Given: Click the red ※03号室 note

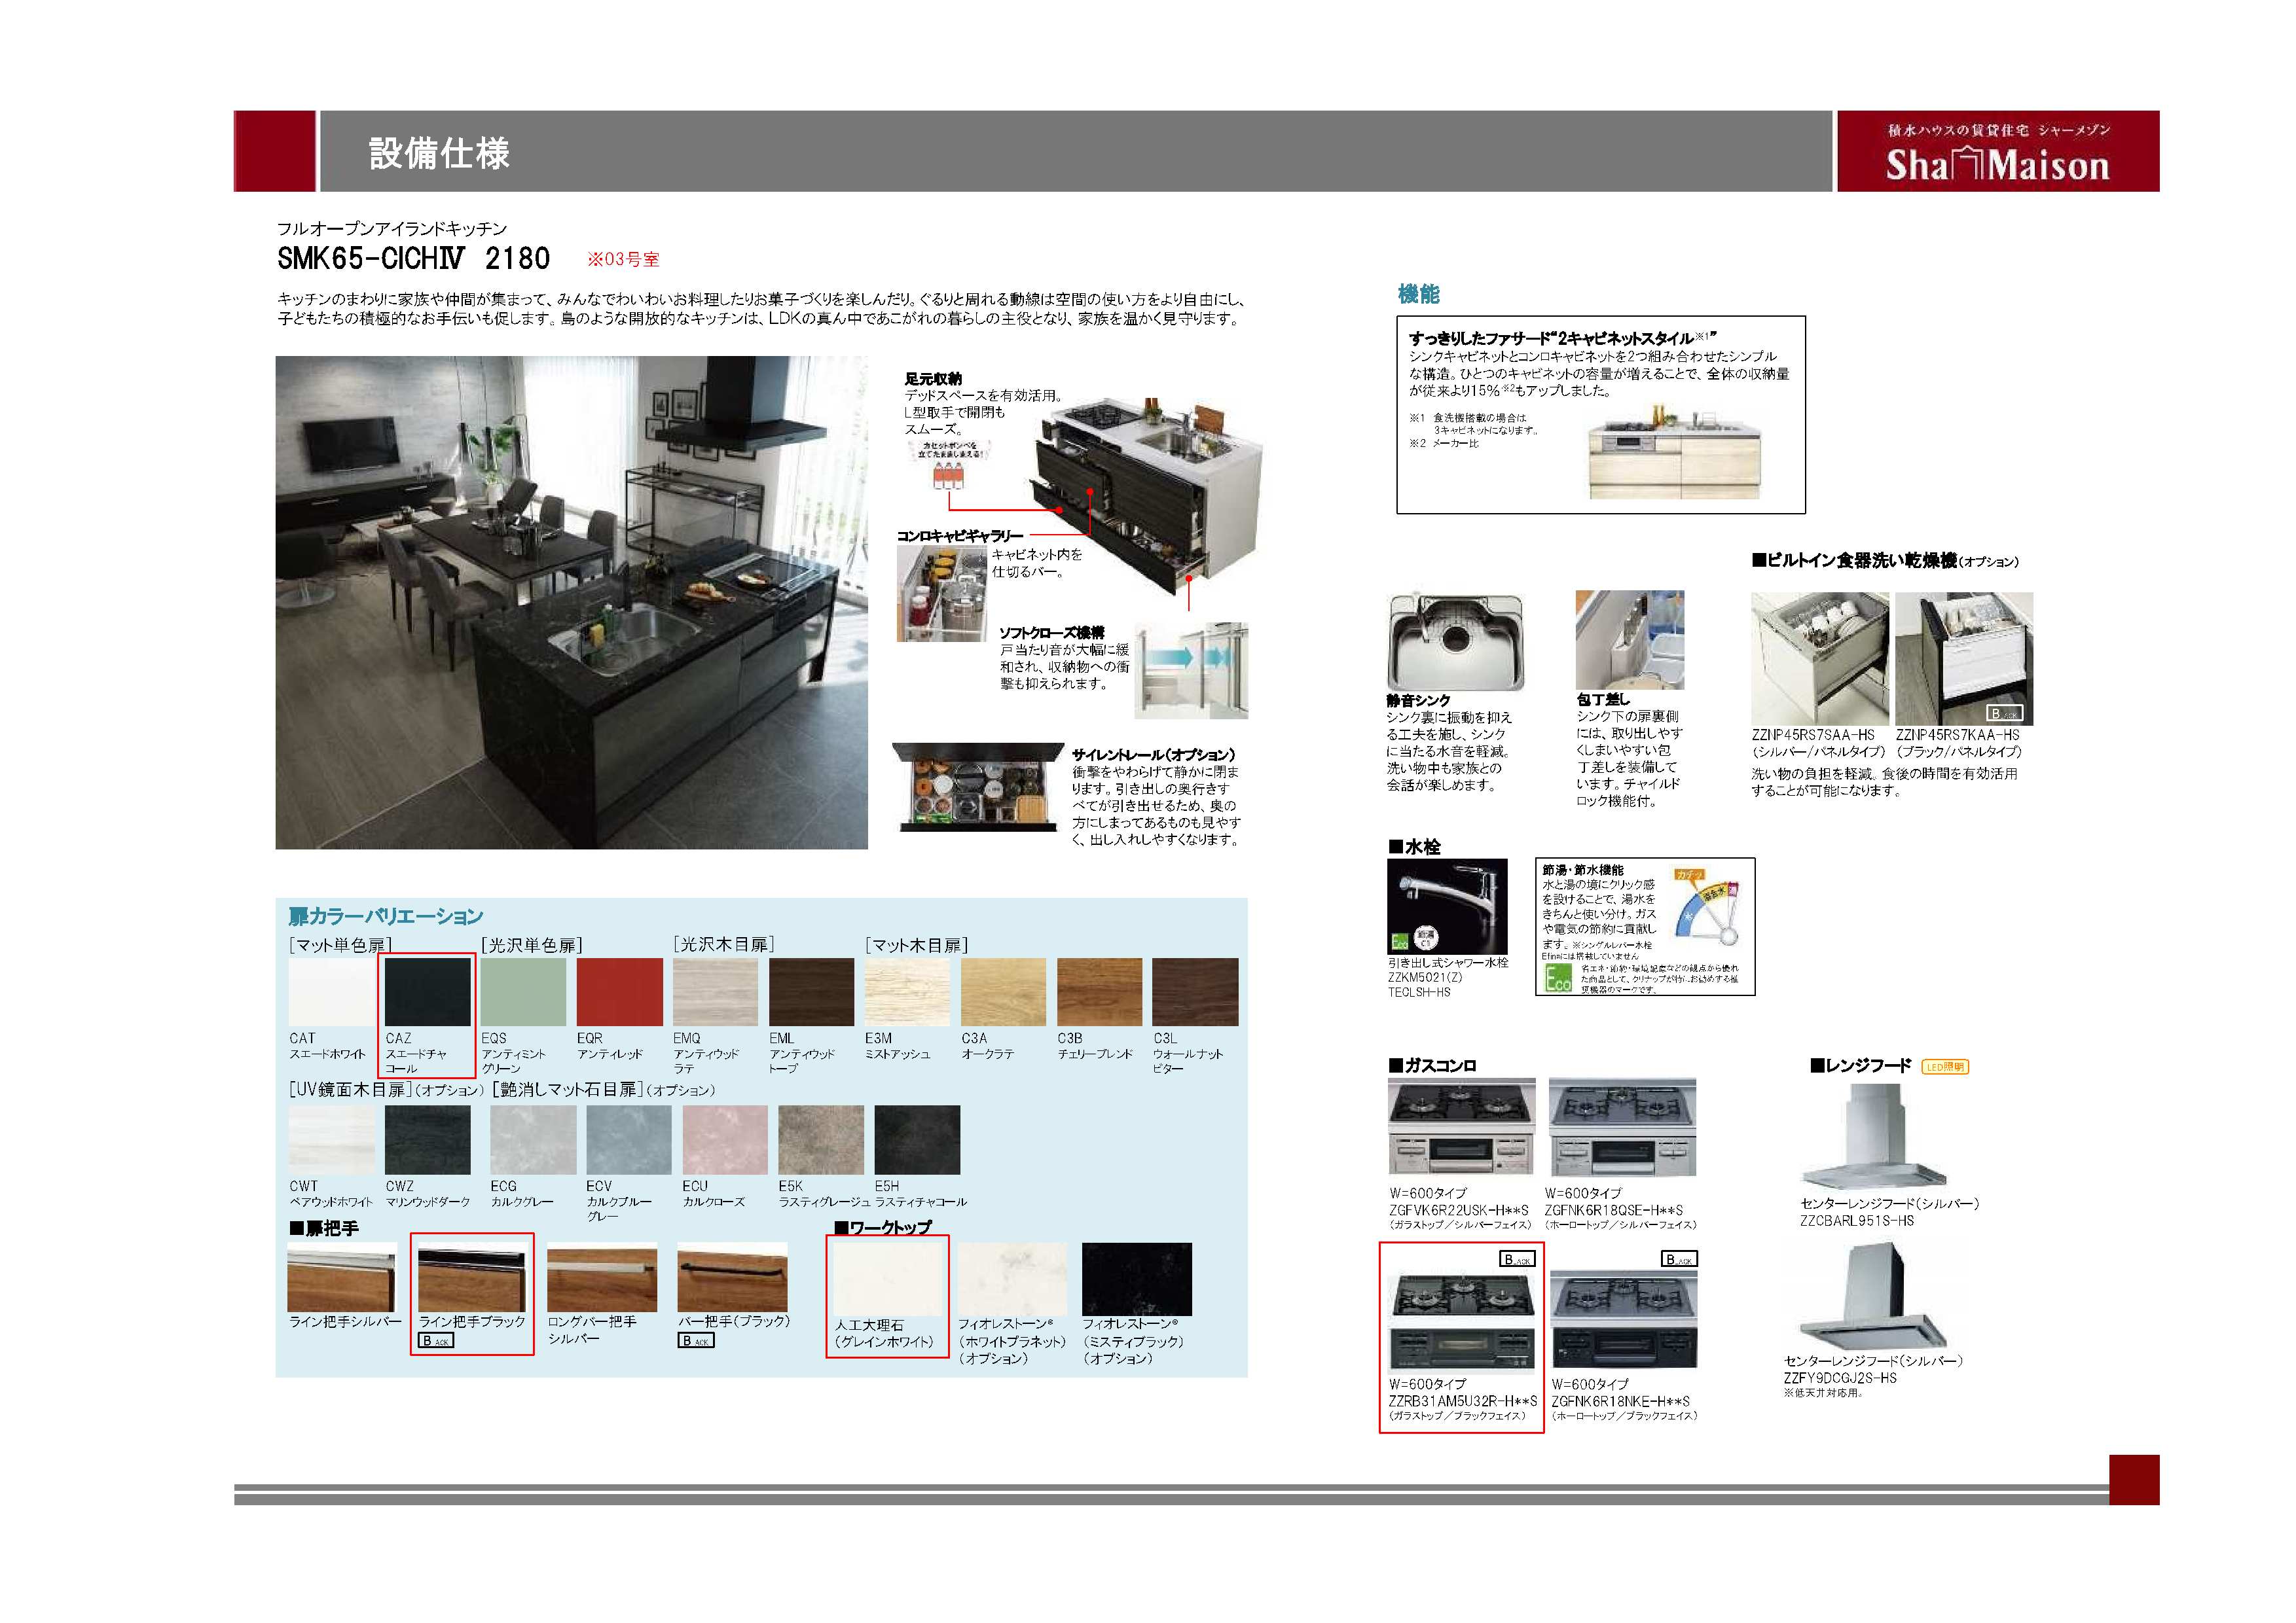Looking at the screenshot, I should [x=623, y=260].
